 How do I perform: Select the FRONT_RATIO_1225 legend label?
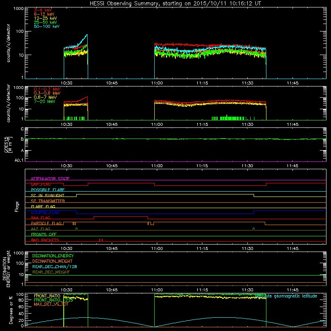click(x=53, y=300)
